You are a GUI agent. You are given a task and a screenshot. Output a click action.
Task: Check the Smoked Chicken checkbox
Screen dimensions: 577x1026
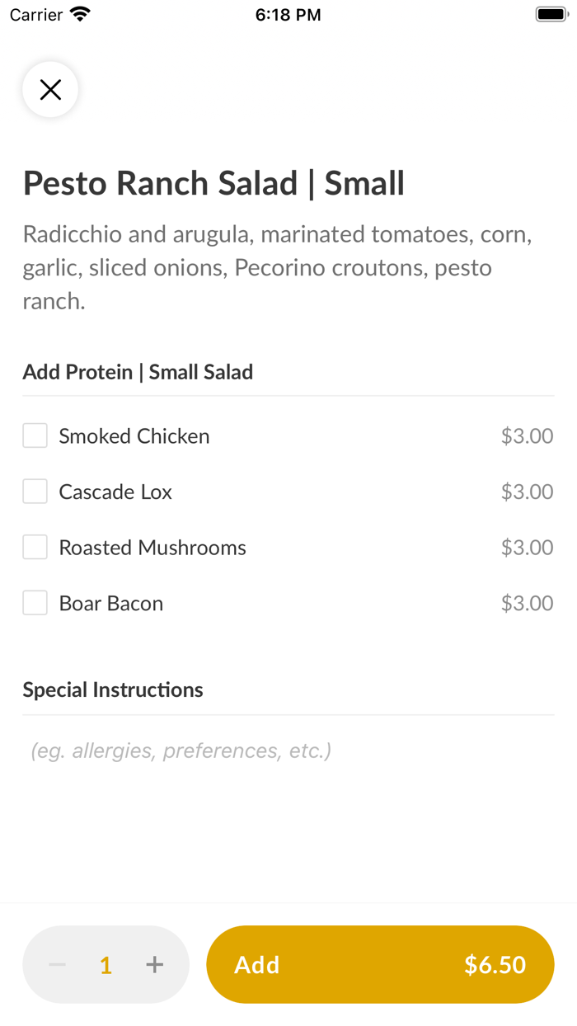(x=35, y=435)
